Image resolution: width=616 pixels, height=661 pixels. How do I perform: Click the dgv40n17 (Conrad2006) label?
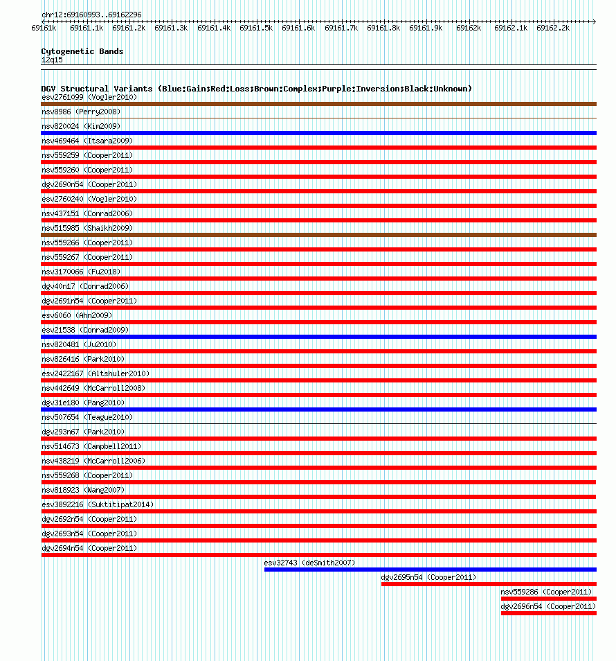click(85, 286)
